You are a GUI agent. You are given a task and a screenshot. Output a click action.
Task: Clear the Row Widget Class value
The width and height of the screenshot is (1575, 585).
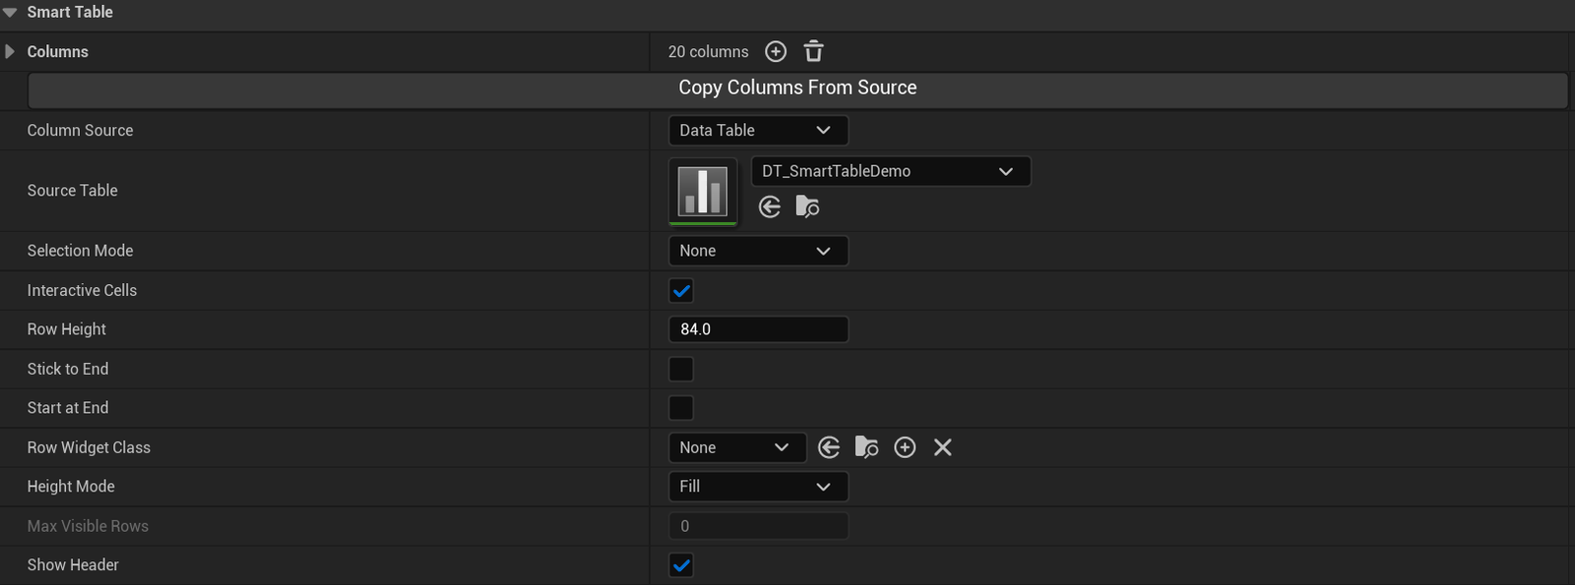point(942,447)
